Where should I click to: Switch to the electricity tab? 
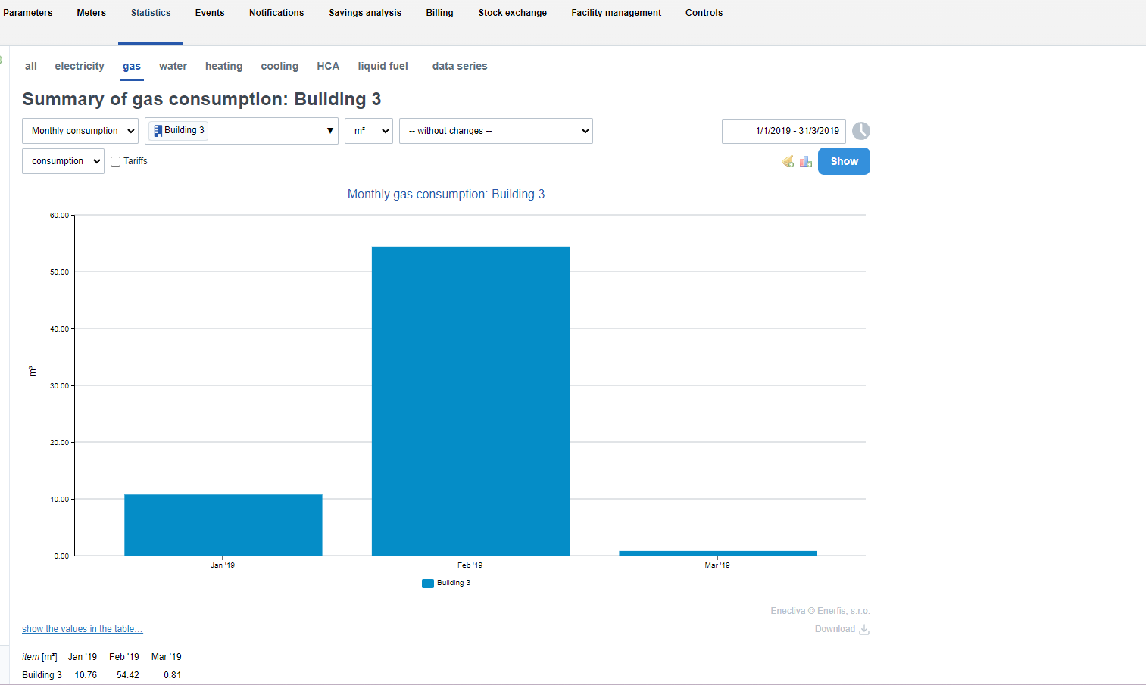click(x=80, y=66)
